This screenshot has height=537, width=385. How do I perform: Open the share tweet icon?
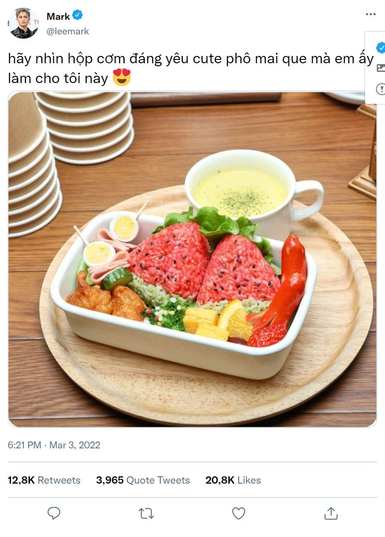(331, 513)
